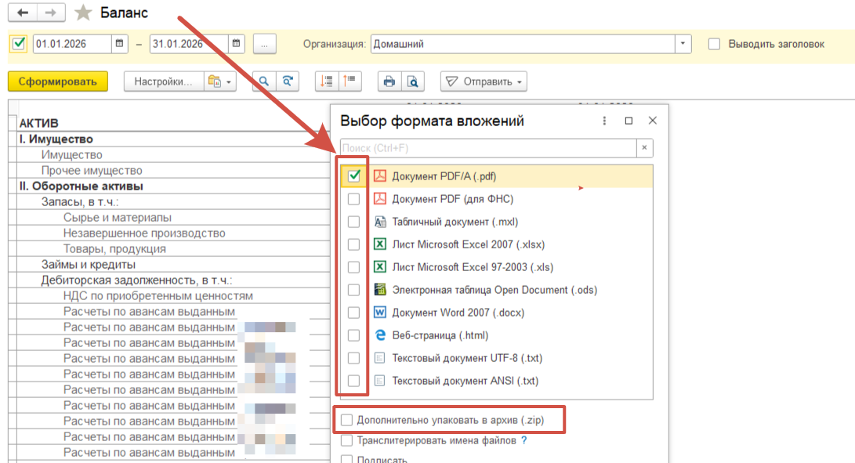This screenshot has height=463, width=855.
Task: Open the dialog's three-dot more menu
Action: 604,121
